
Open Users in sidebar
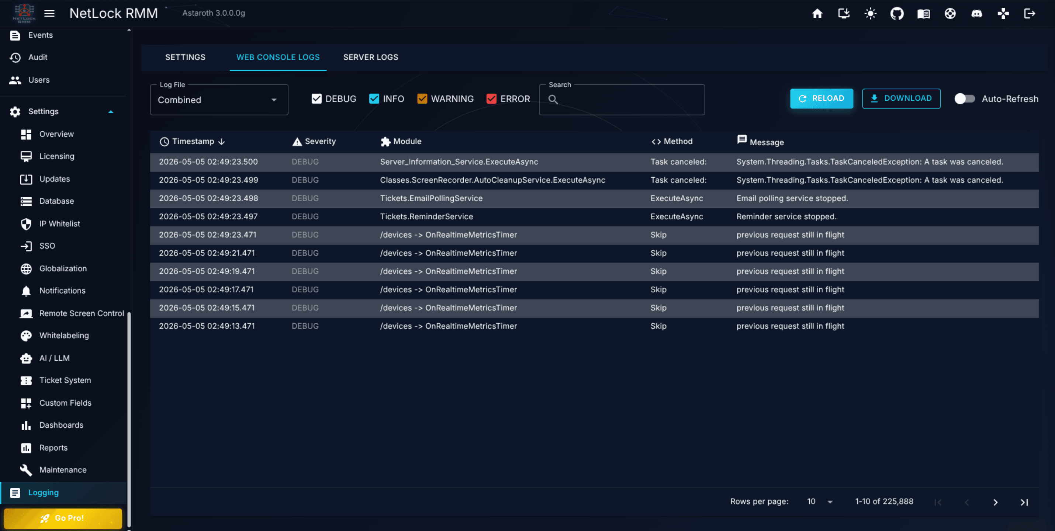pos(63,80)
